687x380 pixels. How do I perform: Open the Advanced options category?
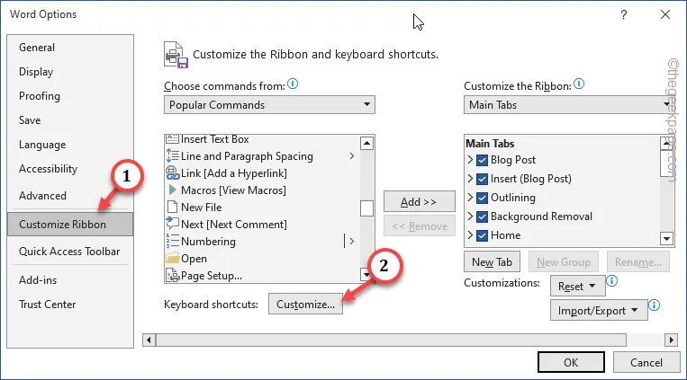point(42,196)
